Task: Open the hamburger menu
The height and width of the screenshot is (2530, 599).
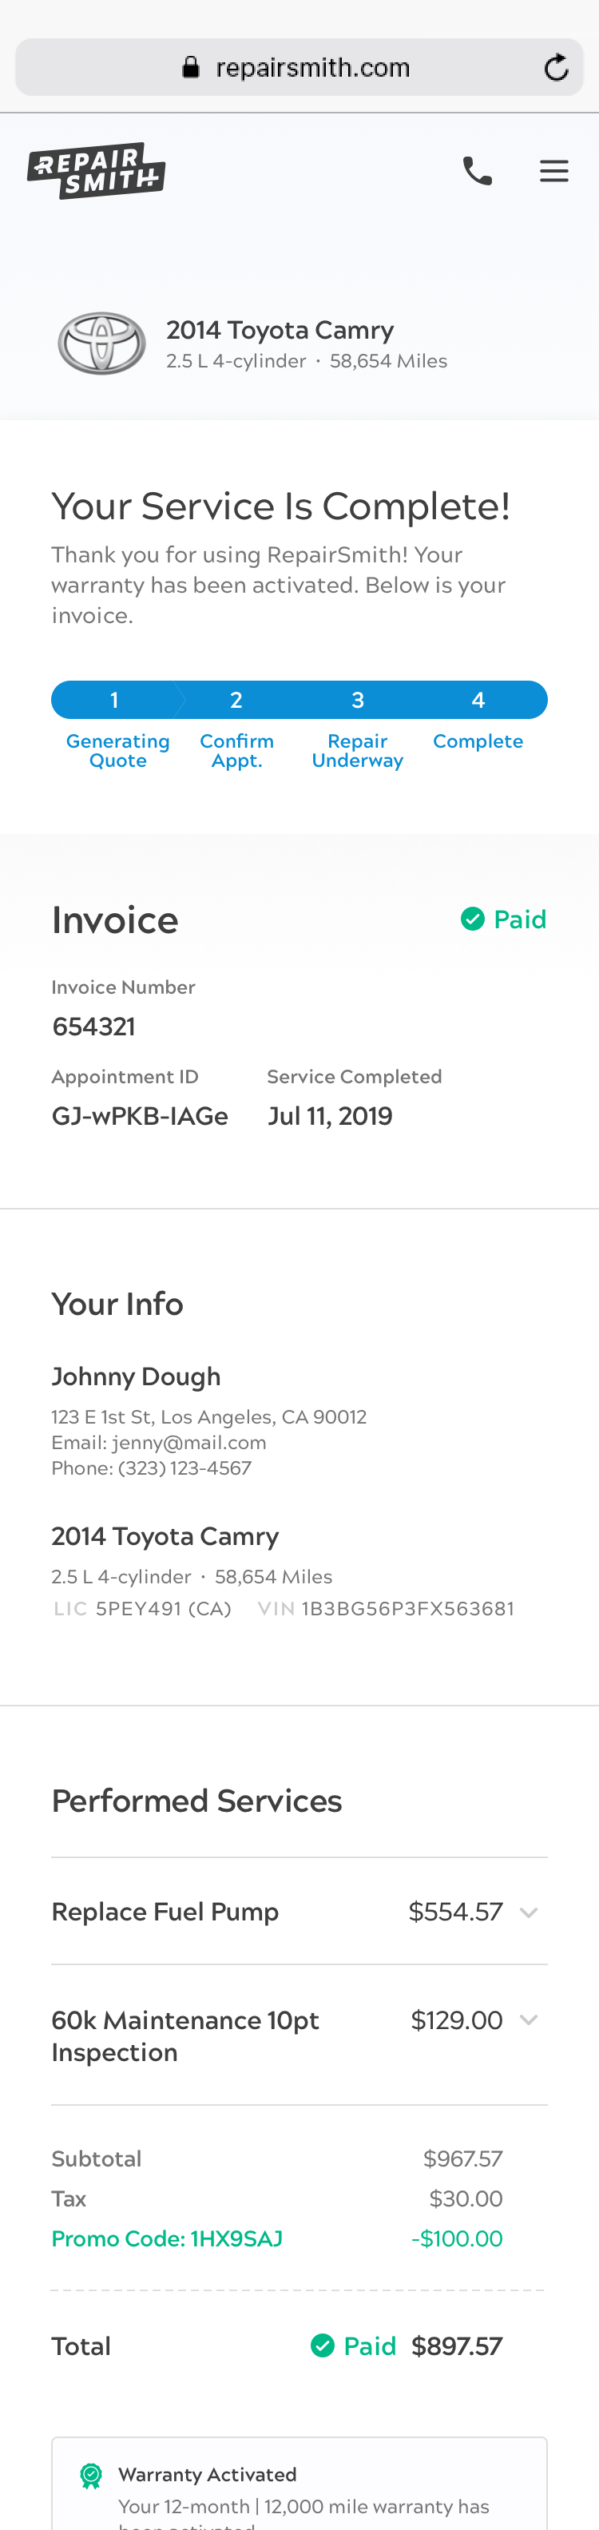Action: pos(553,171)
